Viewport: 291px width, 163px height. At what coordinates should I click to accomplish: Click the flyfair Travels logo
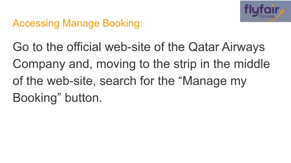pos(265,11)
